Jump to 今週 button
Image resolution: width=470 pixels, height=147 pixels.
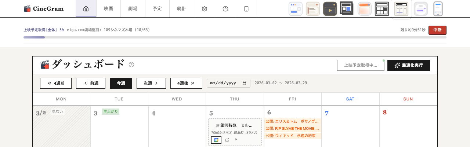(x=121, y=83)
